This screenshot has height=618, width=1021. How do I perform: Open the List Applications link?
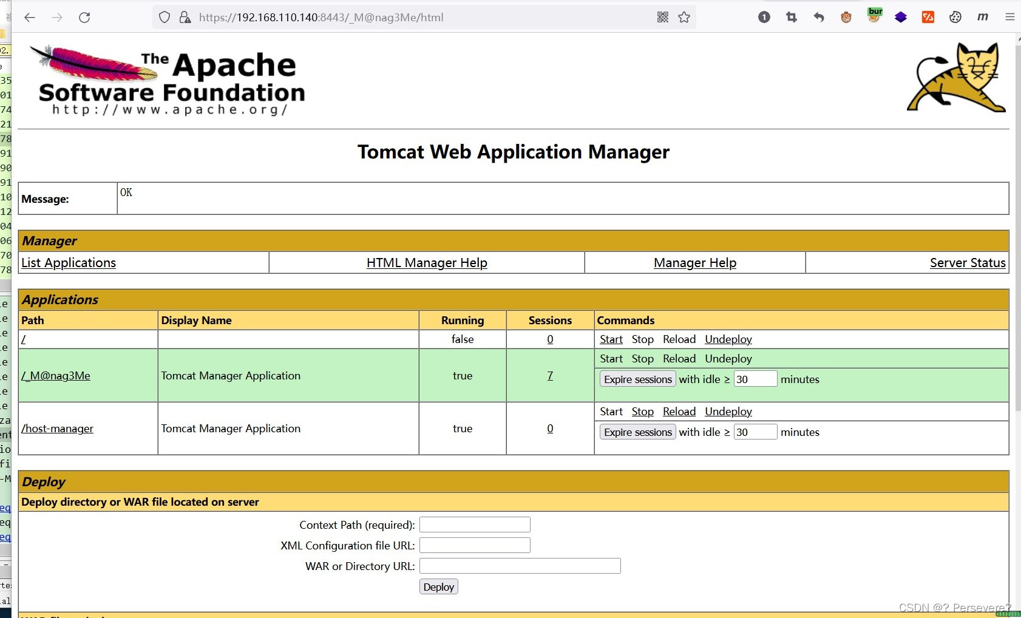click(69, 263)
